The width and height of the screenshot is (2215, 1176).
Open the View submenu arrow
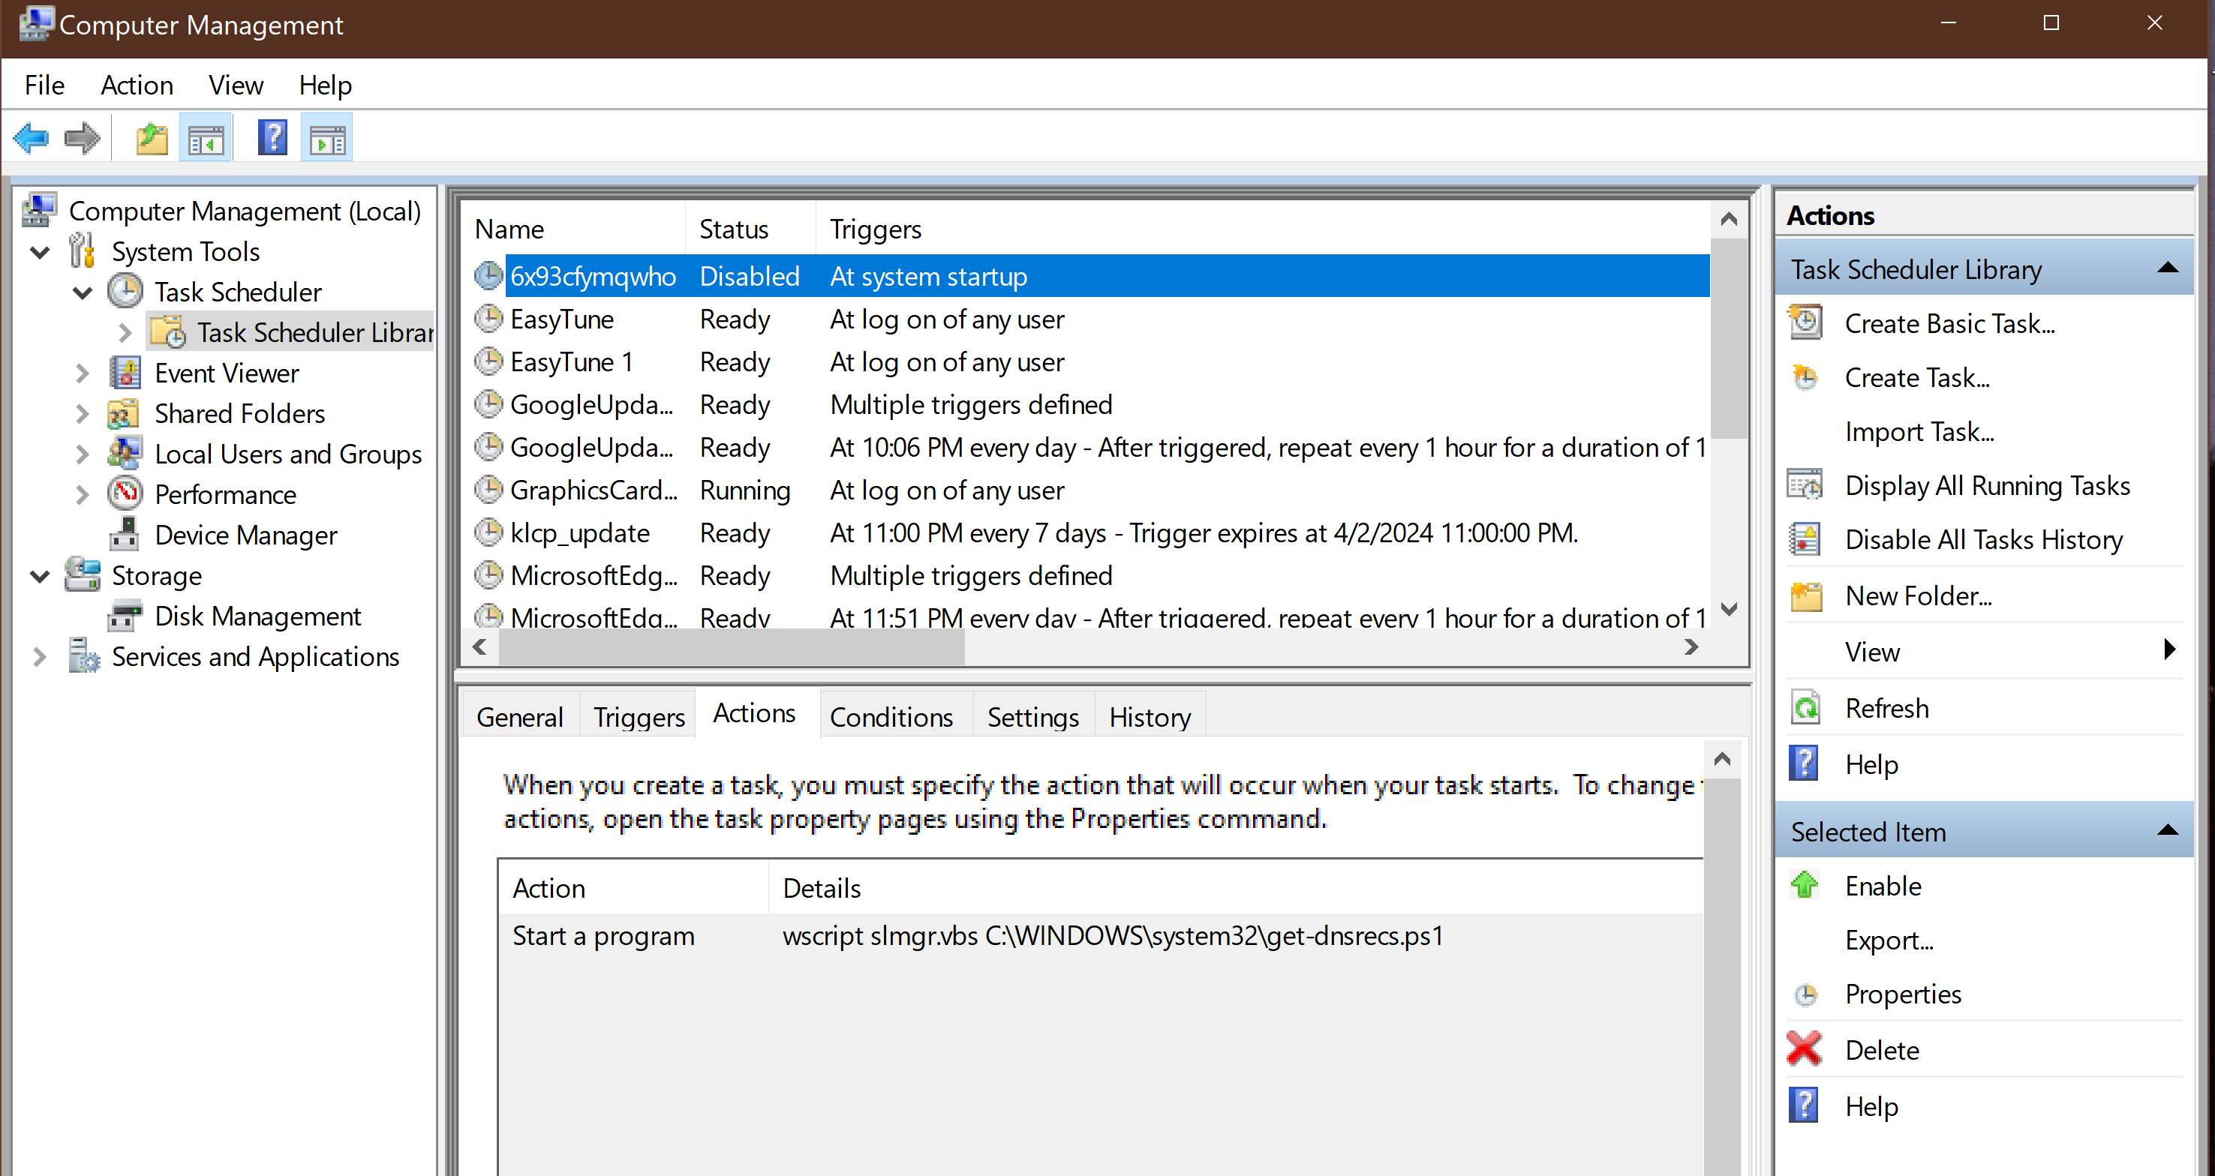coord(2169,650)
